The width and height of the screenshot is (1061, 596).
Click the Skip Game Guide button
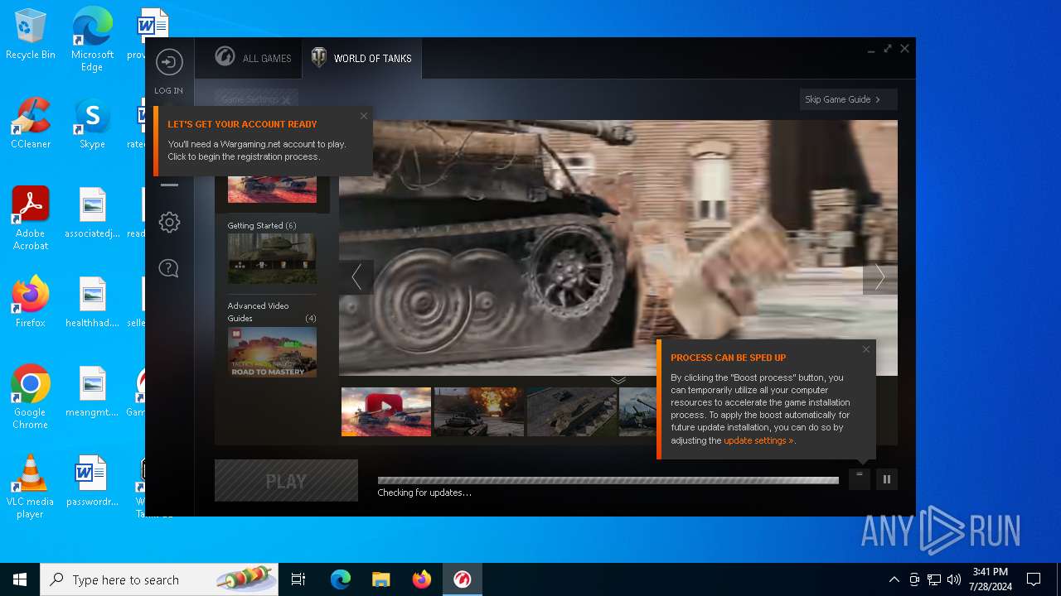pos(848,99)
